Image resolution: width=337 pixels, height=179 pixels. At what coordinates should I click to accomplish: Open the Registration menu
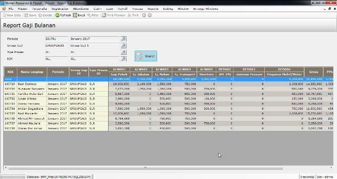coord(60,9)
